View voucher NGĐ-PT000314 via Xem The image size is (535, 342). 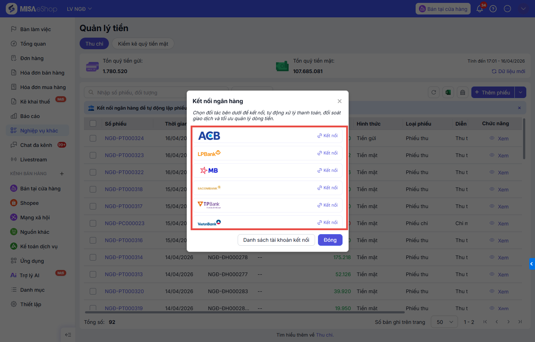point(499,257)
